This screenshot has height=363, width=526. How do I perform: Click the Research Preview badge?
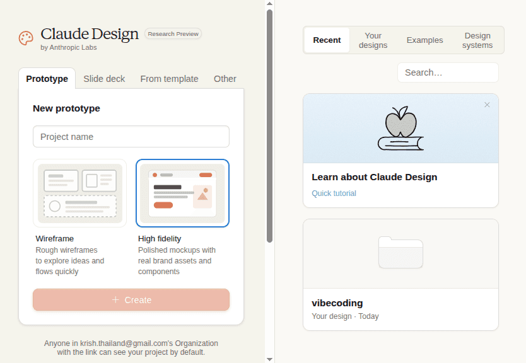[x=173, y=34]
